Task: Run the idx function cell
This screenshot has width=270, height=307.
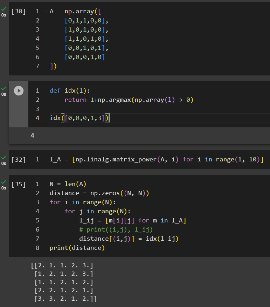Action: pyautogui.click(x=19, y=91)
